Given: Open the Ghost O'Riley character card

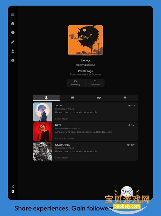Looking at the screenshot, I should pos(85,151).
